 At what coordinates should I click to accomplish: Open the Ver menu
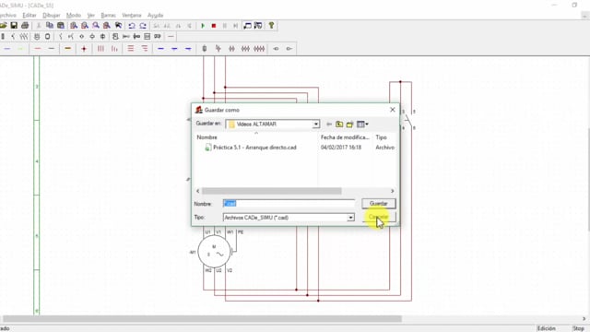pyautogui.click(x=90, y=16)
